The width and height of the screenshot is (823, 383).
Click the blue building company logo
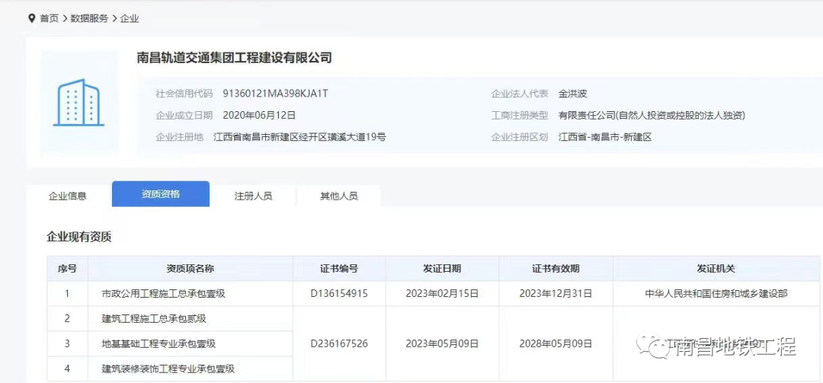tap(78, 102)
